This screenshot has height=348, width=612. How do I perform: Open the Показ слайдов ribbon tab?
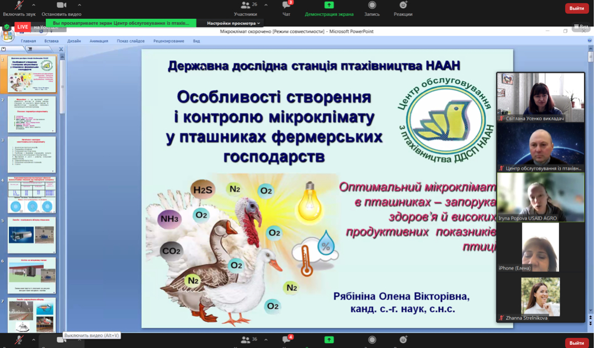(x=130, y=41)
